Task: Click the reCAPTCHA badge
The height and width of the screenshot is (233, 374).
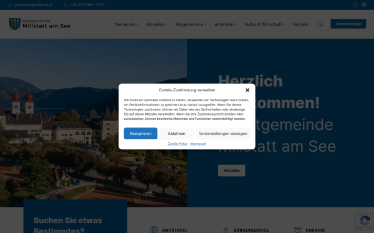Action: (x=365, y=222)
